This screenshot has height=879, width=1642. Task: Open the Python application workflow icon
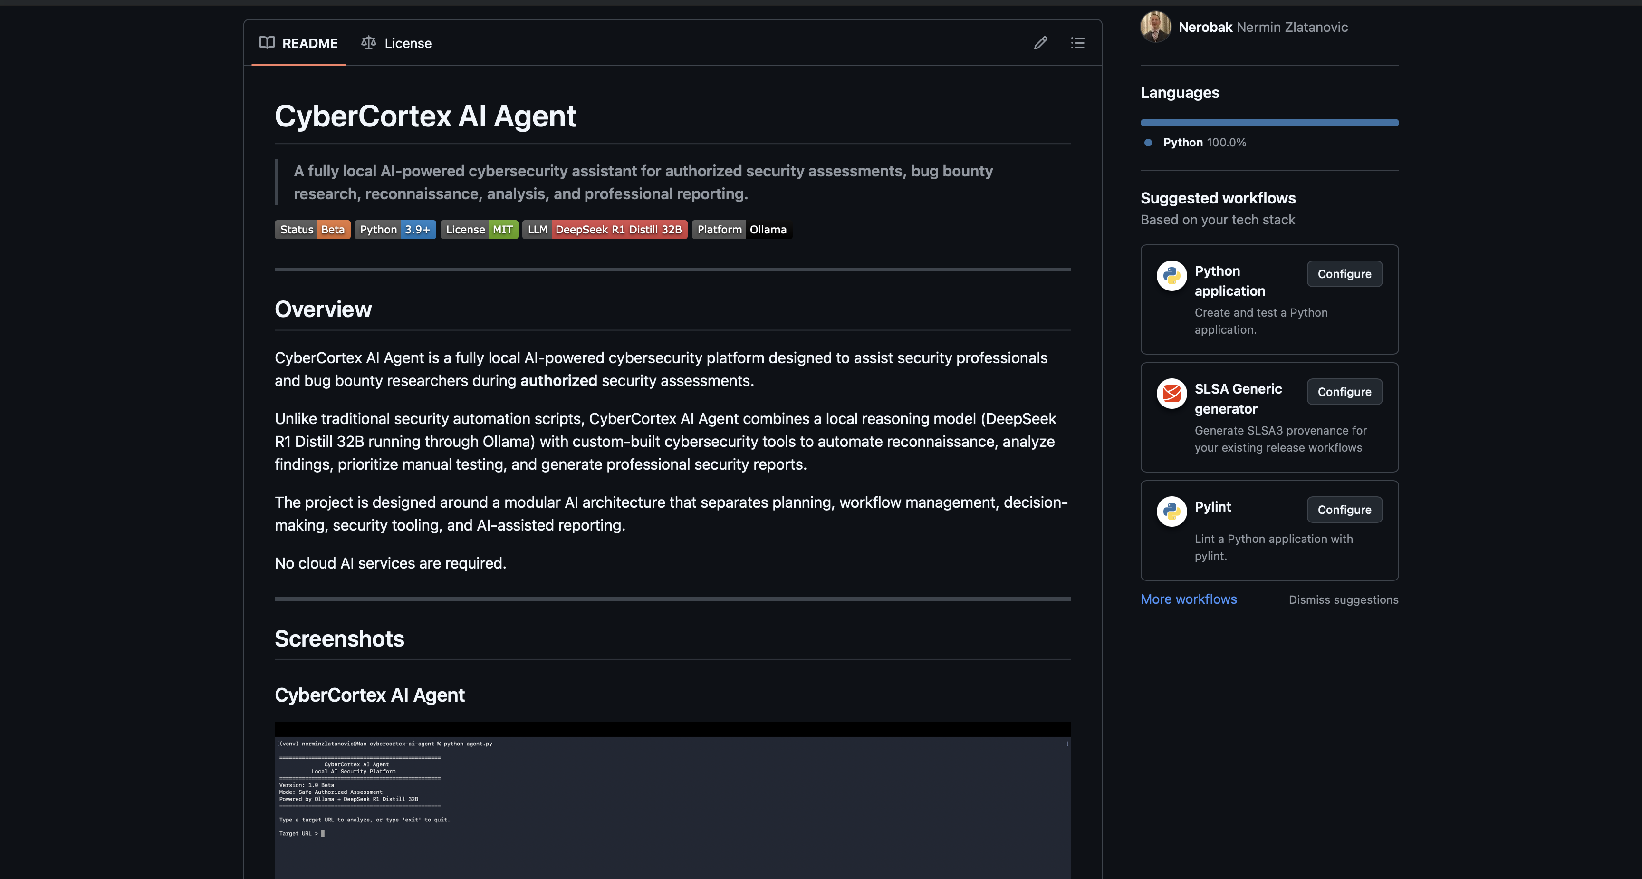[x=1171, y=275]
